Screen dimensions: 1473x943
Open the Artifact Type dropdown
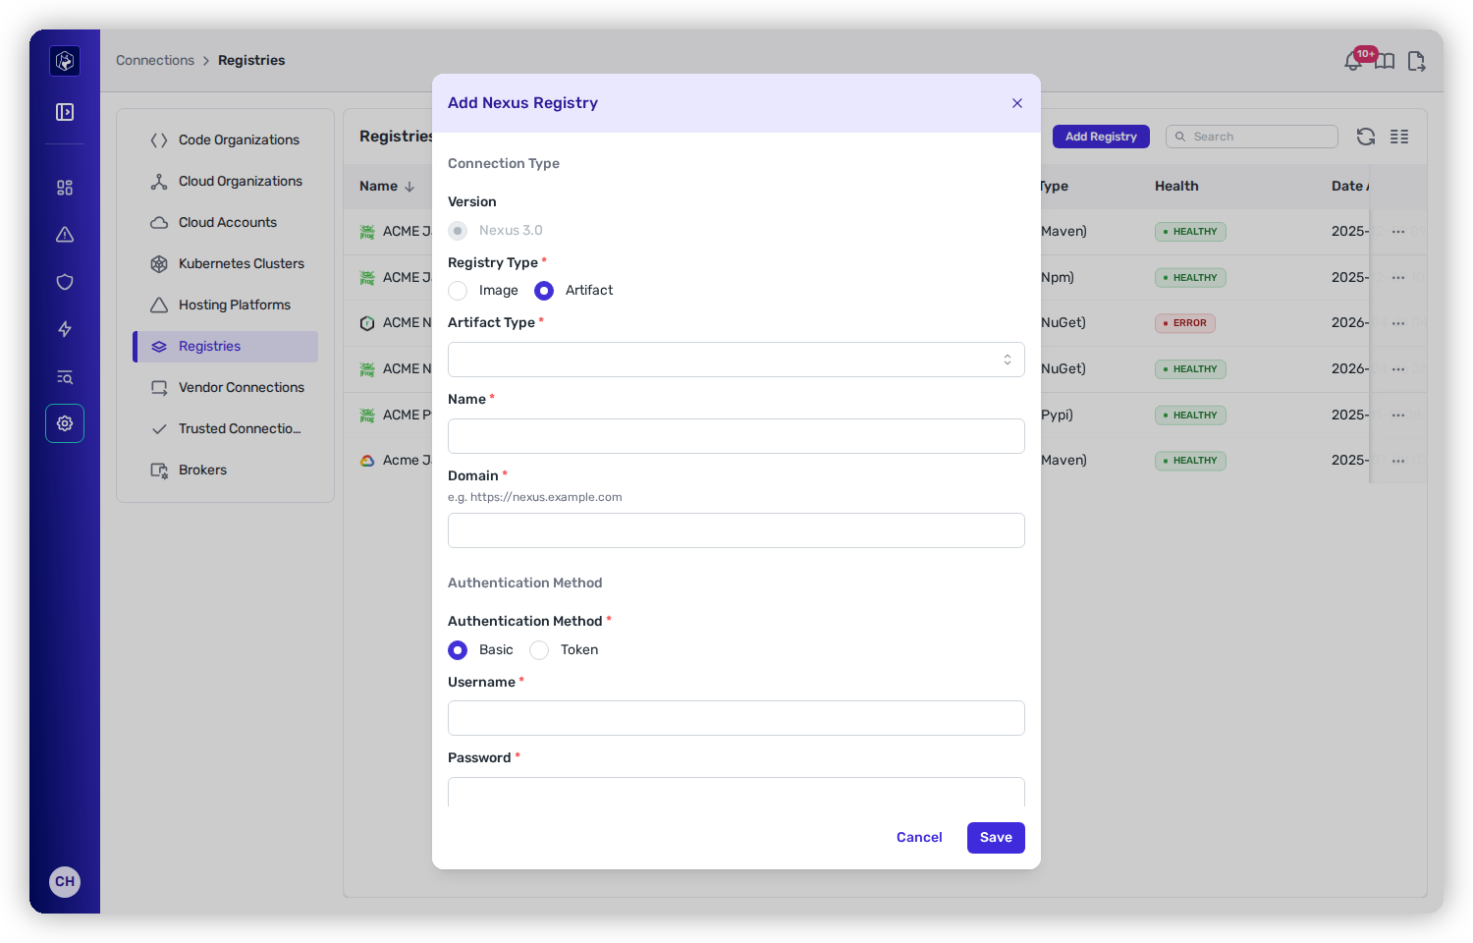click(736, 360)
